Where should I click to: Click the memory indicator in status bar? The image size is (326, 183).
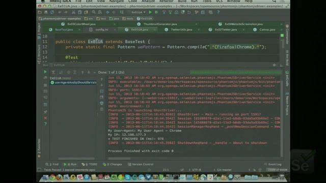[x=277, y=170]
